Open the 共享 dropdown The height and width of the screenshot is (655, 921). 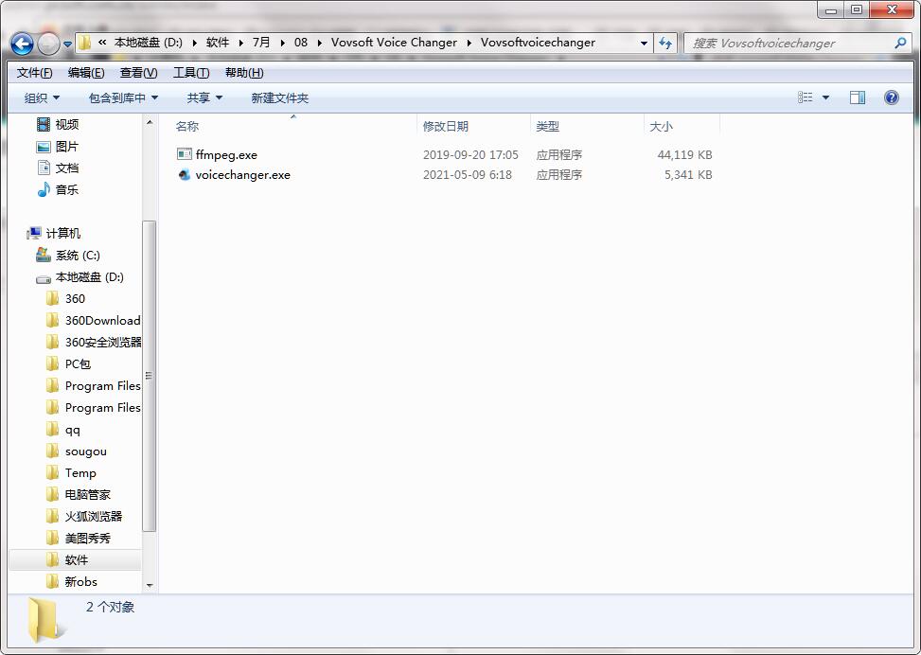[204, 97]
